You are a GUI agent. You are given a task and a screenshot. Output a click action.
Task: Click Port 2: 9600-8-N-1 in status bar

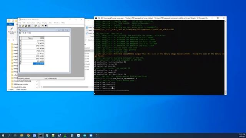(x=51, y=78)
